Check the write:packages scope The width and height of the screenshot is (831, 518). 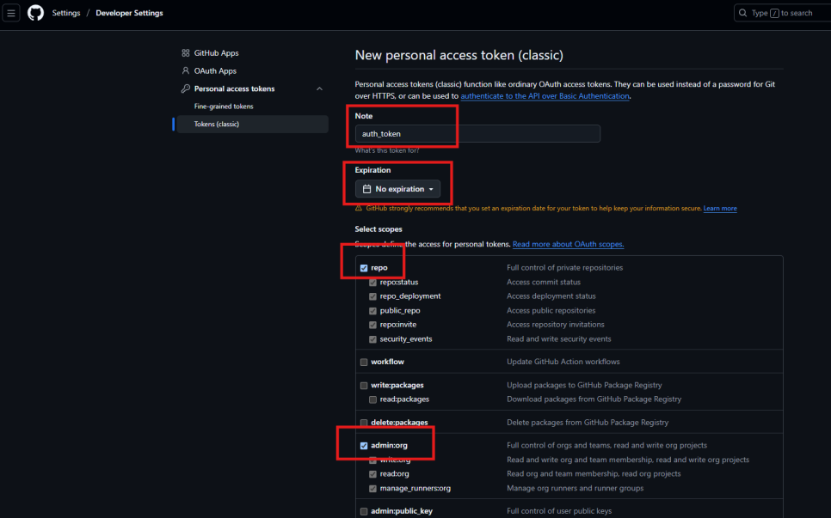click(364, 386)
